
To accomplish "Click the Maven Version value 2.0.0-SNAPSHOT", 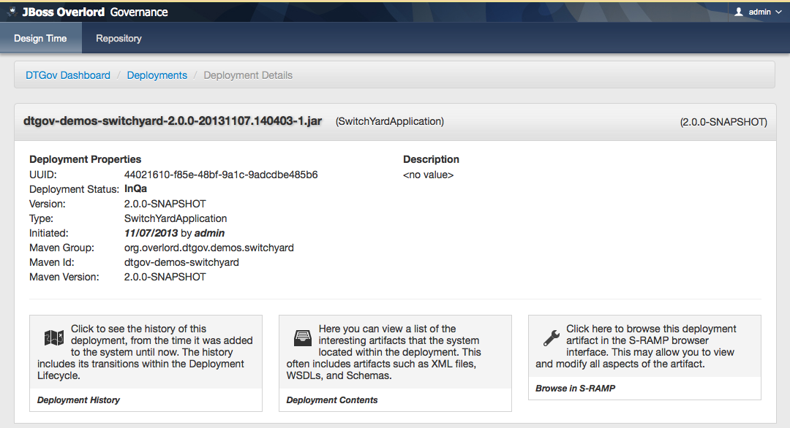I will (165, 277).
